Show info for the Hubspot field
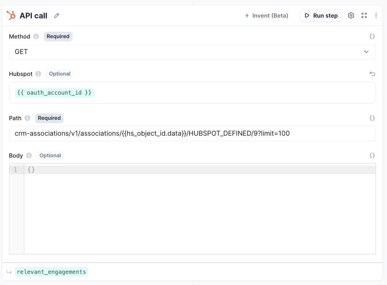387x285 pixels. click(38, 74)
